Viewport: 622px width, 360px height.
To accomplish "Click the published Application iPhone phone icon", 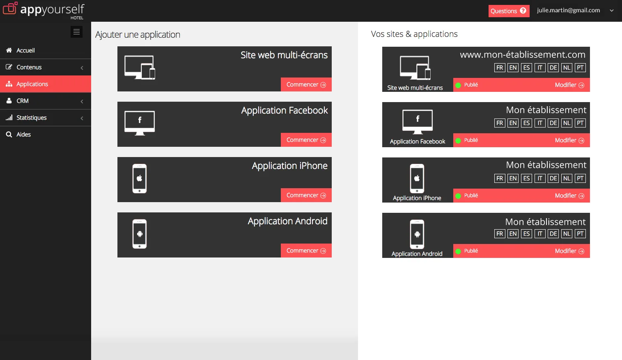I will tap(417, 178).
